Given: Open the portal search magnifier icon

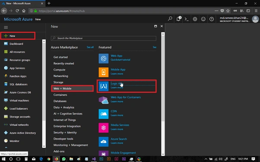Looking at the screenshot, I should point(170,19).
